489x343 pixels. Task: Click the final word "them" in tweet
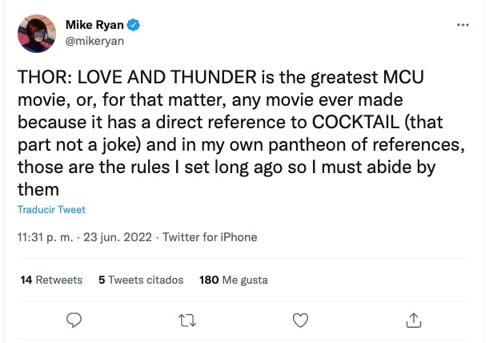[38, 189]
